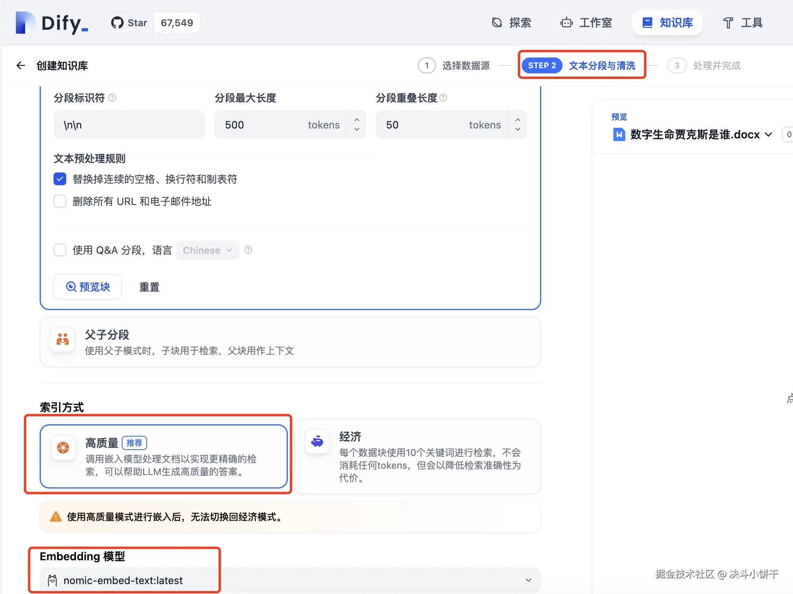The image size is (793, 594).
Task: Click help icon beside 分段标识符
Action: coord(112,98)
